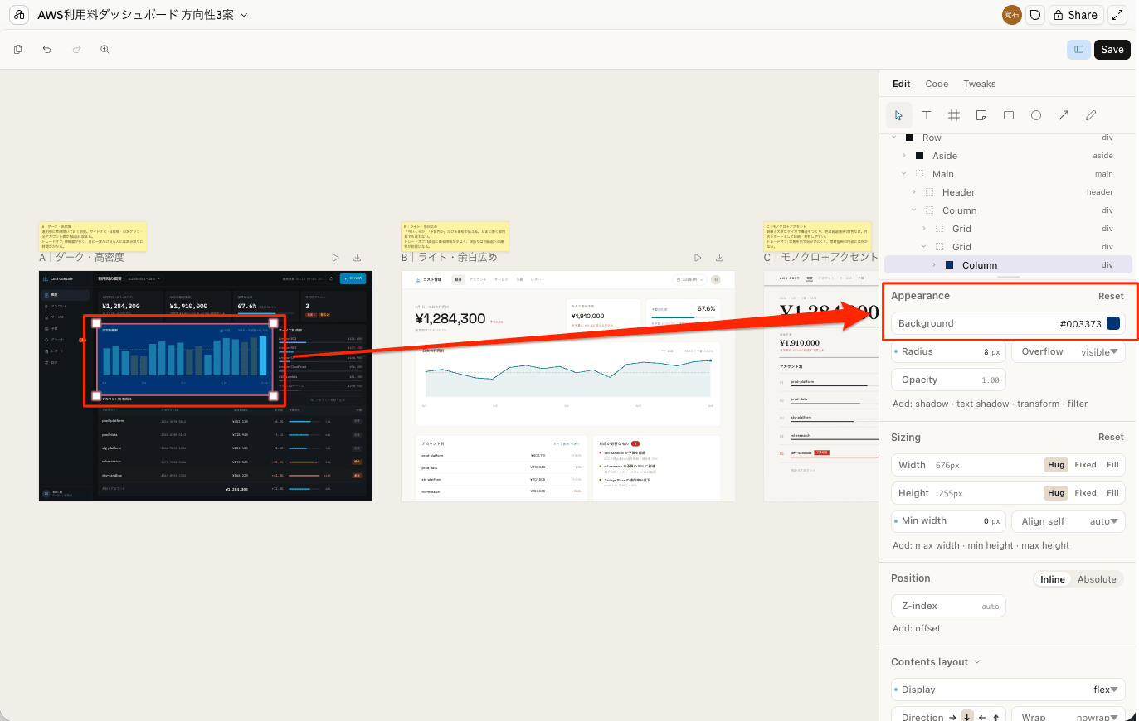1139x721 pixels.
Task: Switch to the Tweaks tab
Action: click(979, 84)
